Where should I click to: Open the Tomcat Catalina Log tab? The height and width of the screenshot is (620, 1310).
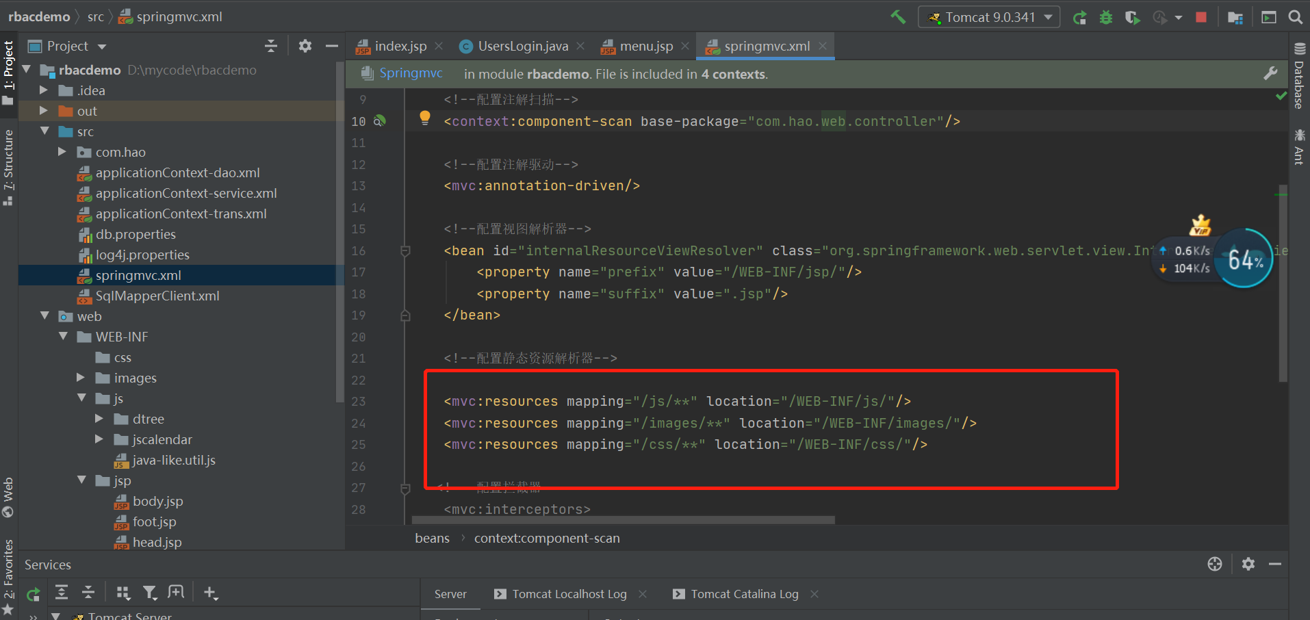(x=736, y=594)
